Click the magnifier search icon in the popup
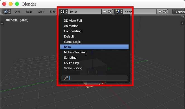The height and width of the screenshot is (109, 185). point(66,78)
